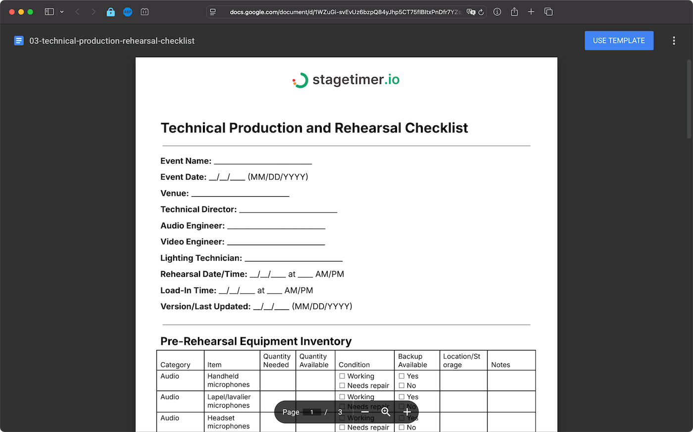Open the three-dot overflow menu
The height and width of the screenshot is (432, 693).
coord(674,41)
